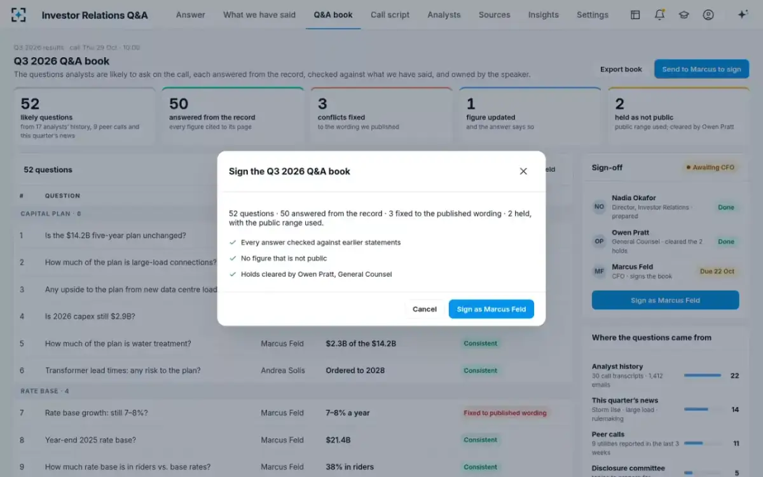
Task: Click 'Send to Marcus to sign'
Action: click(701, 69)
